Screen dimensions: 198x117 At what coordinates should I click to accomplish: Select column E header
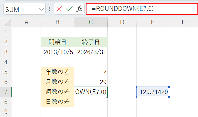tap(153, 22)
